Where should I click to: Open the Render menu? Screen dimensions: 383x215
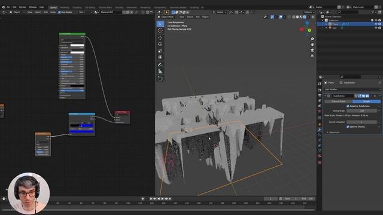(x=23, y=7)
